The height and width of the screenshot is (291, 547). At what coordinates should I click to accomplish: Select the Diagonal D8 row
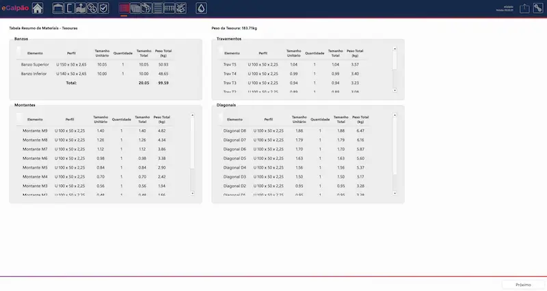pos(235,130)
